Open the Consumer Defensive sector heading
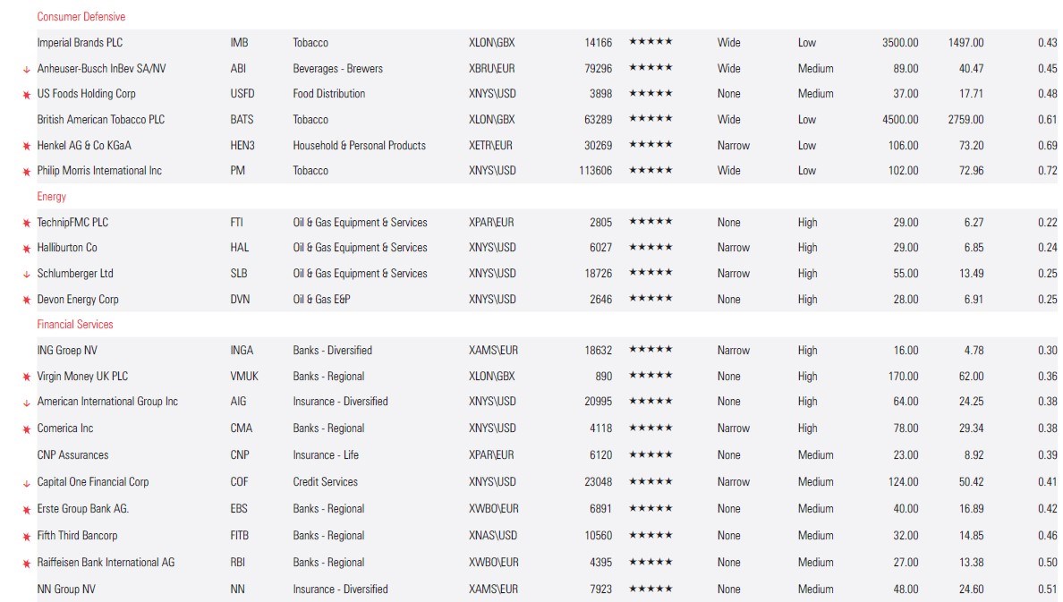The height and width of the screenshot is (602, 1063). click(x=81, y=17)
